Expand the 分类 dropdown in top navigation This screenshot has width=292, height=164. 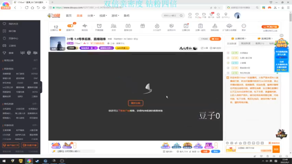(91, 16)
